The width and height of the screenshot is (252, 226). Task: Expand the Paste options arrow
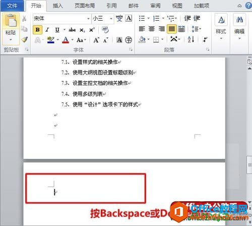click(11, 40)
